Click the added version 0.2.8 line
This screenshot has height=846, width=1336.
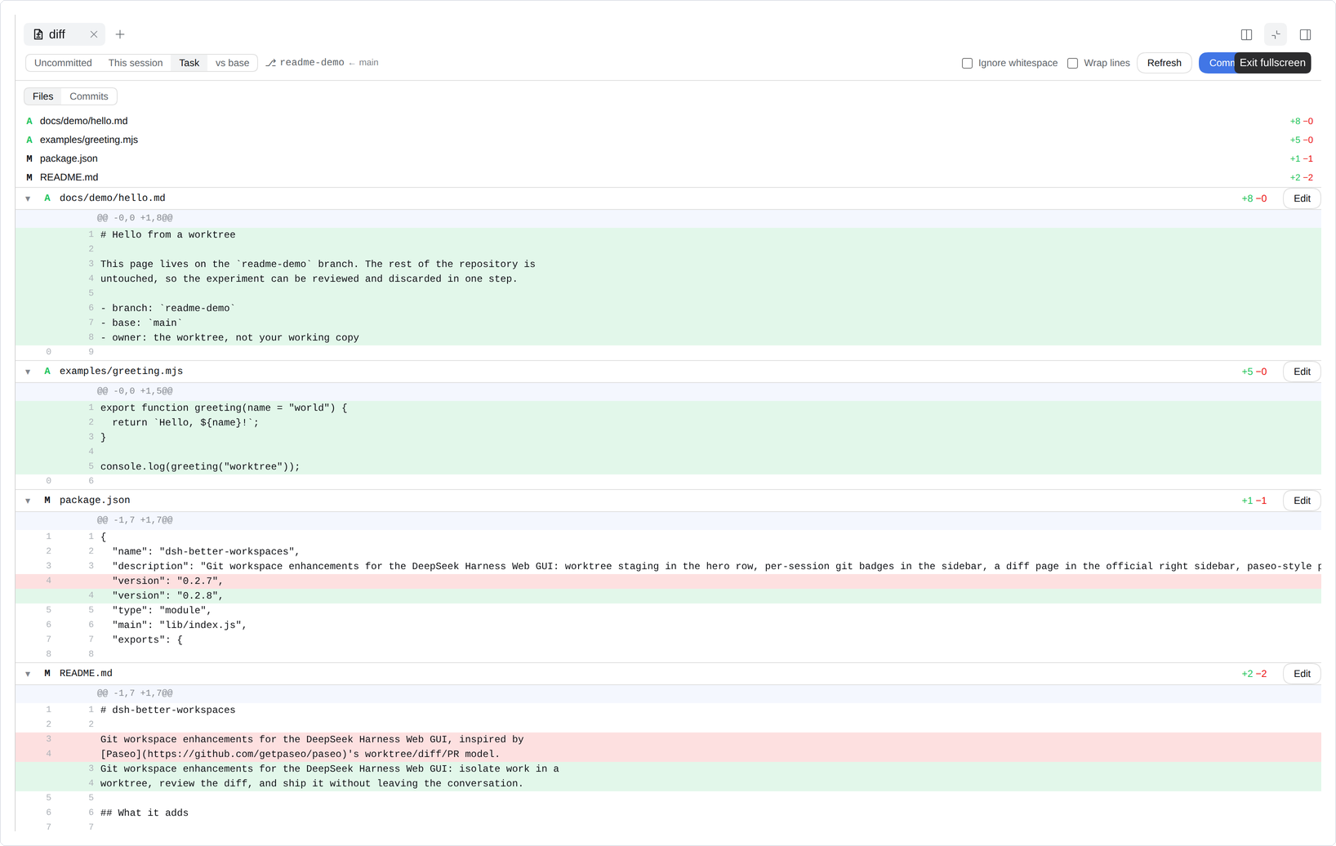pyautogui.click(x=668, y=596)
